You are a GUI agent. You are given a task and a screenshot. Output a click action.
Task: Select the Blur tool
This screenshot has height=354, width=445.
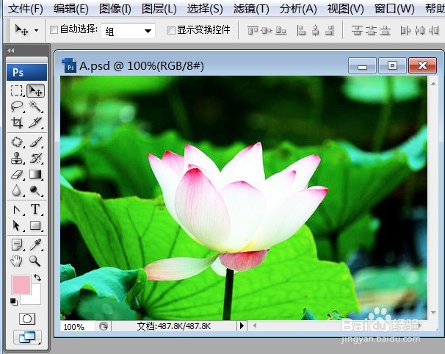(x=17, y=190)
